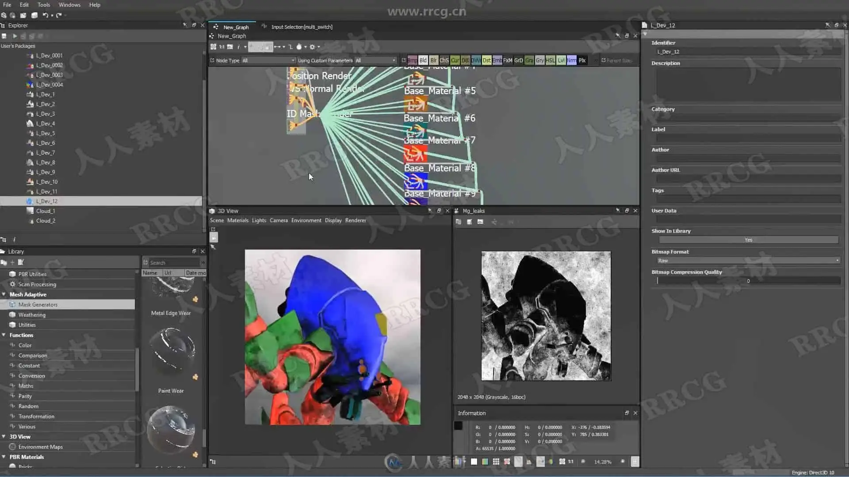Viewport: 849px width, 477px height.
Task: Click the undo icon in the main toolbar
Action: pyautogui.click(x=45, y=15)
